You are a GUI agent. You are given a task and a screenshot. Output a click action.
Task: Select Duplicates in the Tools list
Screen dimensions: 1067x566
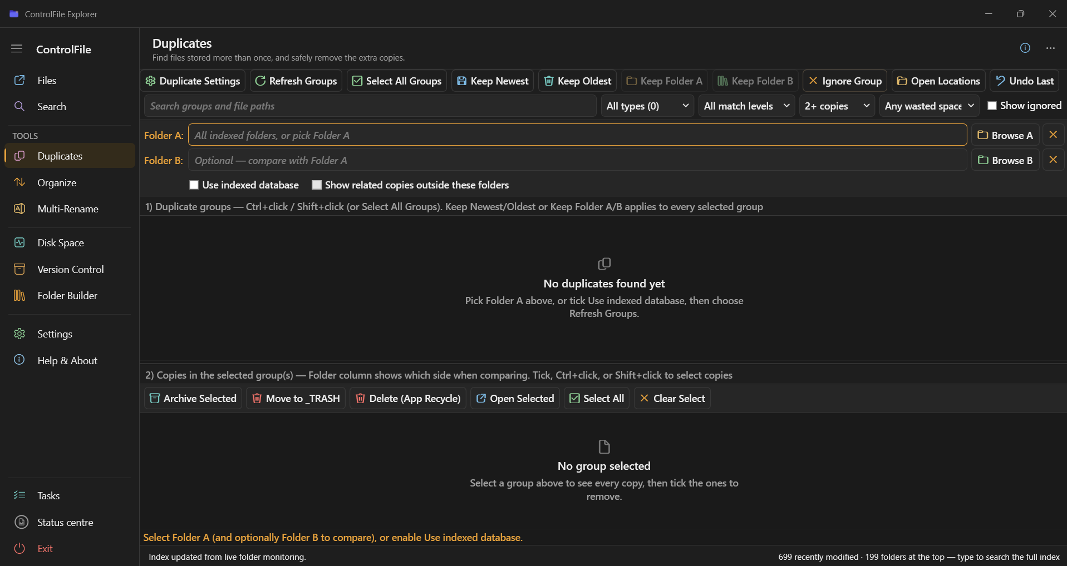tap(70, 156)
